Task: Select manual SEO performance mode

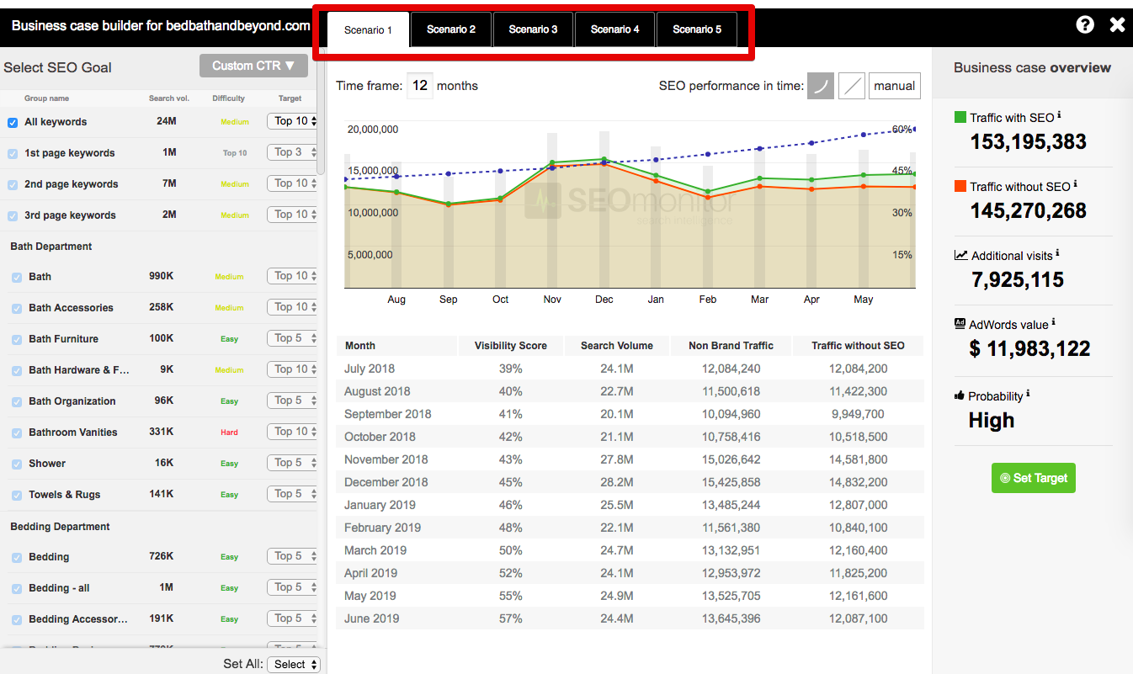Action: (x=894, y=86)
